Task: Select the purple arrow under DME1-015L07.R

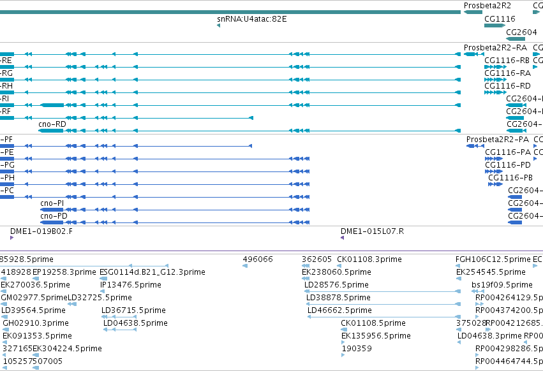Action: pyautogui.click(x=342, y=238)
